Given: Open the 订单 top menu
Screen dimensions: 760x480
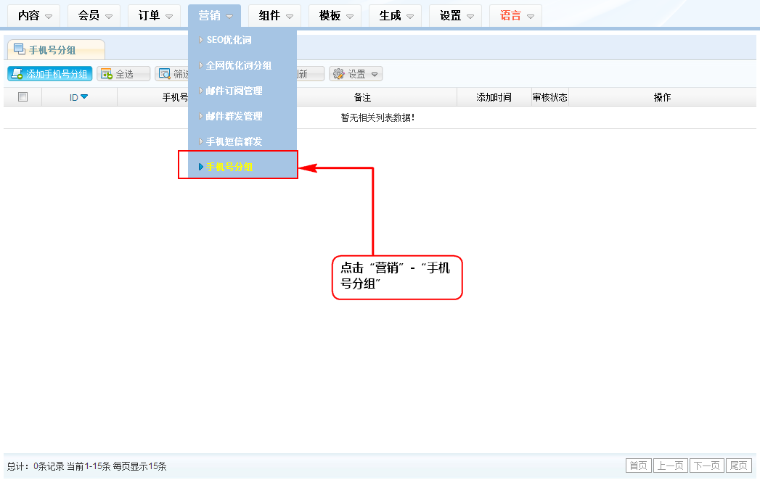Looking at the screenshot, I should coord(155,15).
